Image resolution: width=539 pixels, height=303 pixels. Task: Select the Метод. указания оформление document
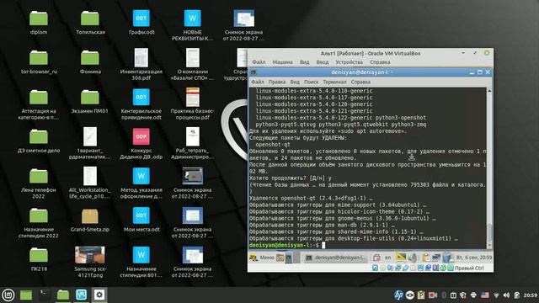click(x=141, y=176)
